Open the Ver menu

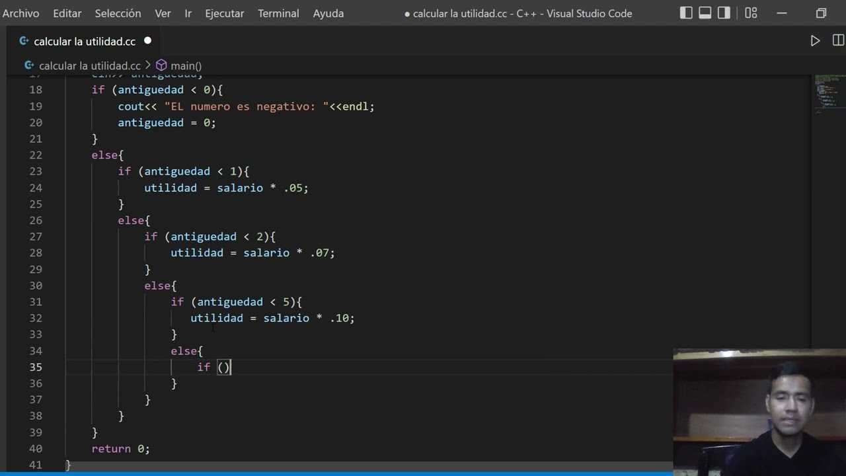click(163, 13)
